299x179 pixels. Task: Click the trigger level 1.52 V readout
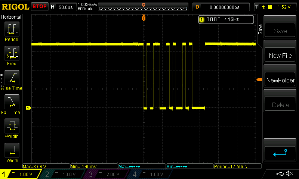pyautogui.click(x=284, y=7)
